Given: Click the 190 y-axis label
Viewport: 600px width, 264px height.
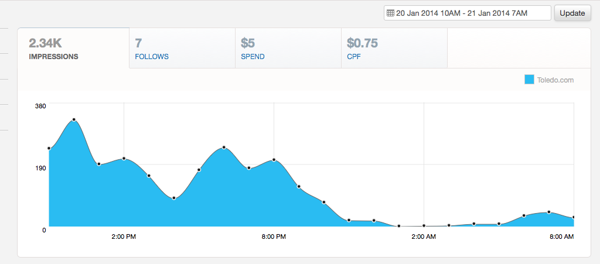Looking at the screenshot, I should coord(40,168).
